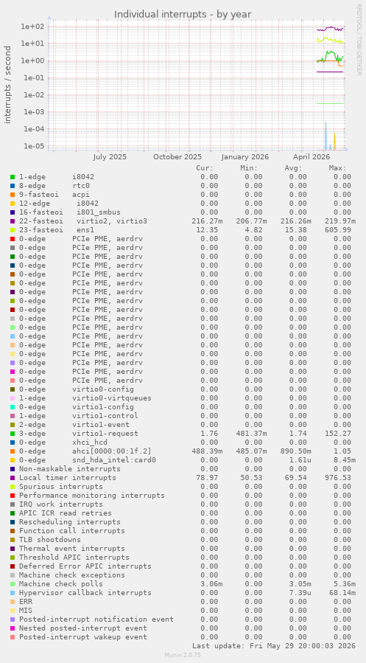Click the Cur: column header
Screen dimensions: 366x663
pos(205,168)
